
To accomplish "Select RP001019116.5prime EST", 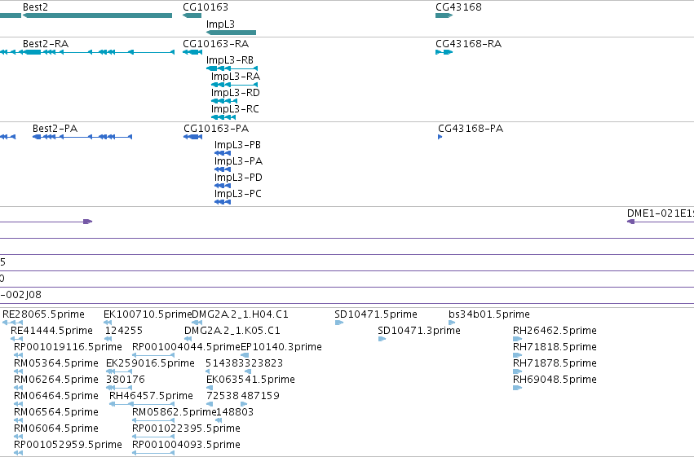I will [18, 355].
